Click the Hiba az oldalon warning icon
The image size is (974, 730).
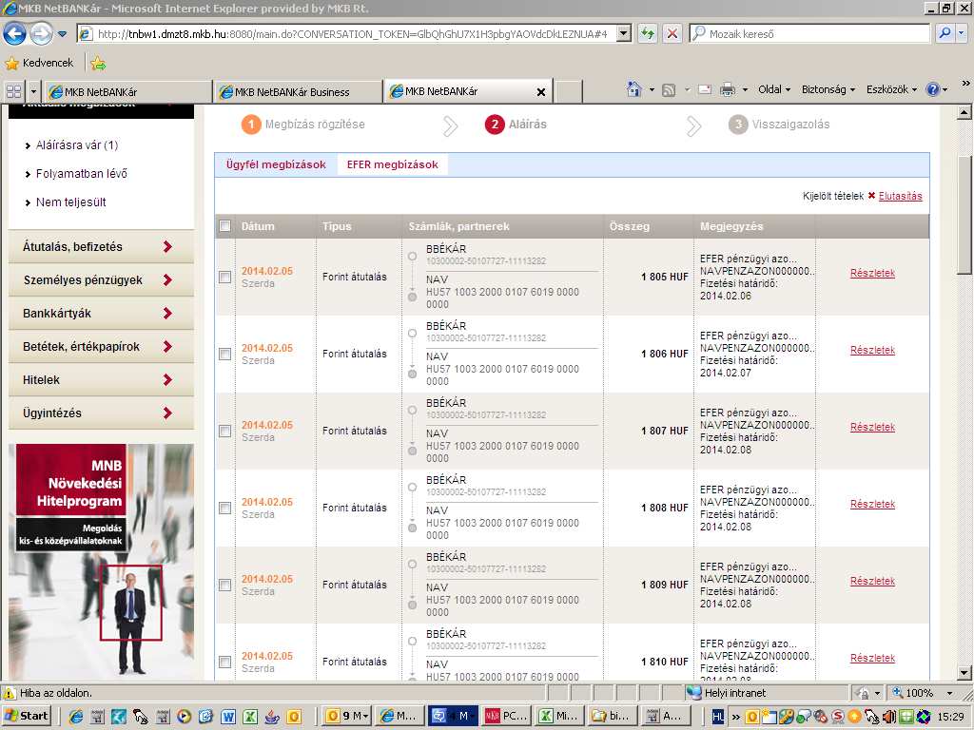pos(10,693)
